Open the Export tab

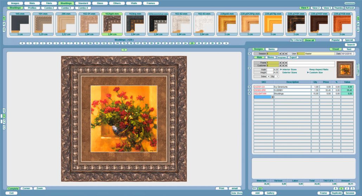coord(293,57)
